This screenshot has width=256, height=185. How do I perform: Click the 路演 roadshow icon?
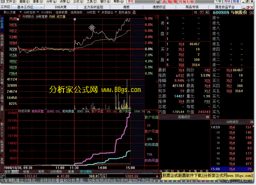[x=236, y=2]
